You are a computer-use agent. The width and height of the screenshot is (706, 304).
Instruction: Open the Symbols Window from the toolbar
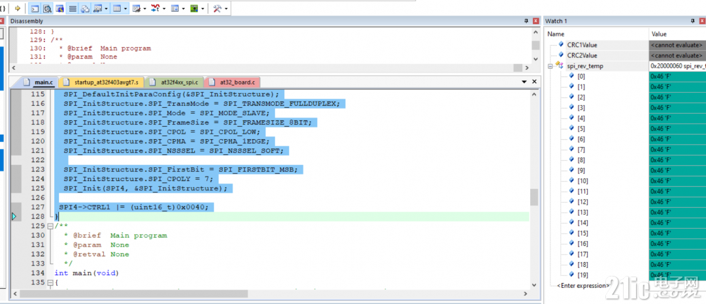(x=60, y=8)
